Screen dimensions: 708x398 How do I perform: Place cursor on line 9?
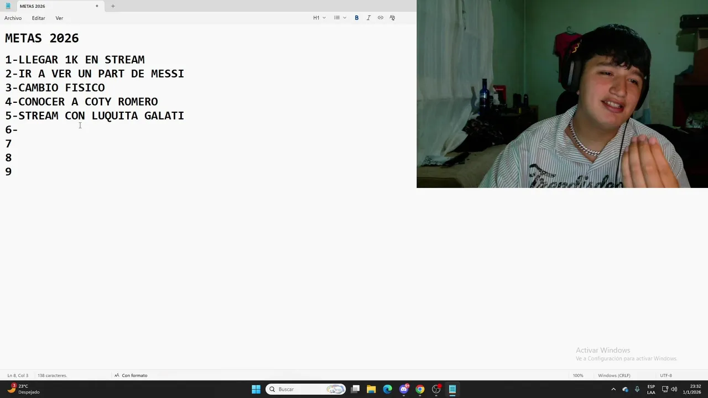point(8,171)
